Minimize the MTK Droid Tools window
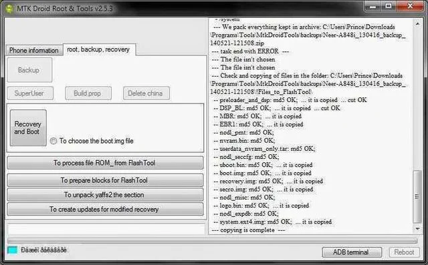428x265 pixels. pyautogui.click(x=372, y=6)
